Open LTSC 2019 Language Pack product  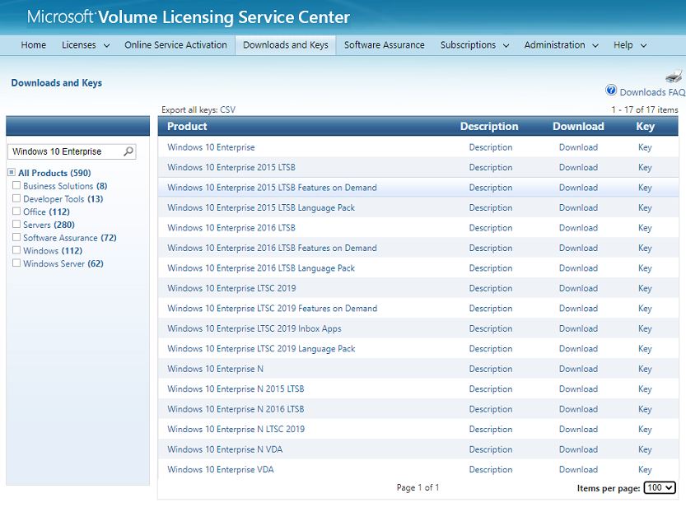tap(261, 349)
